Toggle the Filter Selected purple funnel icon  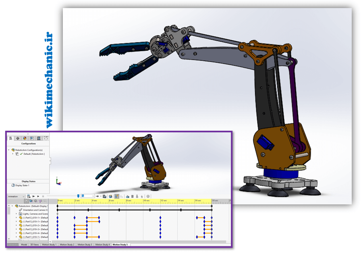tap(41, 201)
